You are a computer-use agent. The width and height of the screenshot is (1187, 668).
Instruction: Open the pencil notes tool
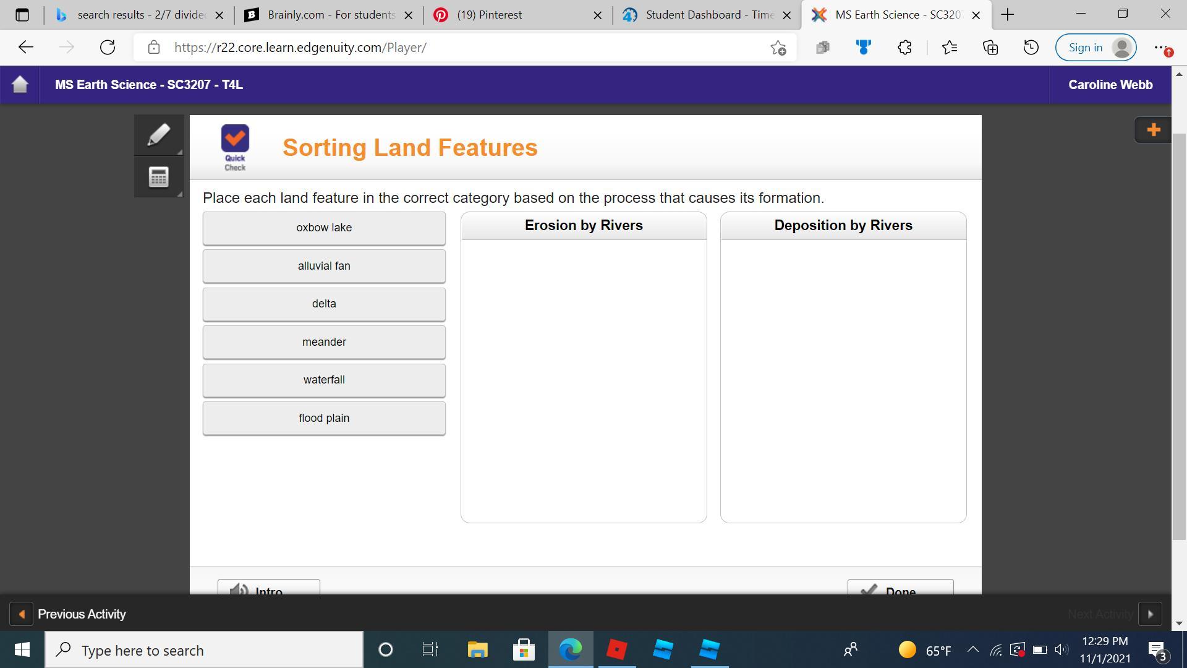click(158, 135)
